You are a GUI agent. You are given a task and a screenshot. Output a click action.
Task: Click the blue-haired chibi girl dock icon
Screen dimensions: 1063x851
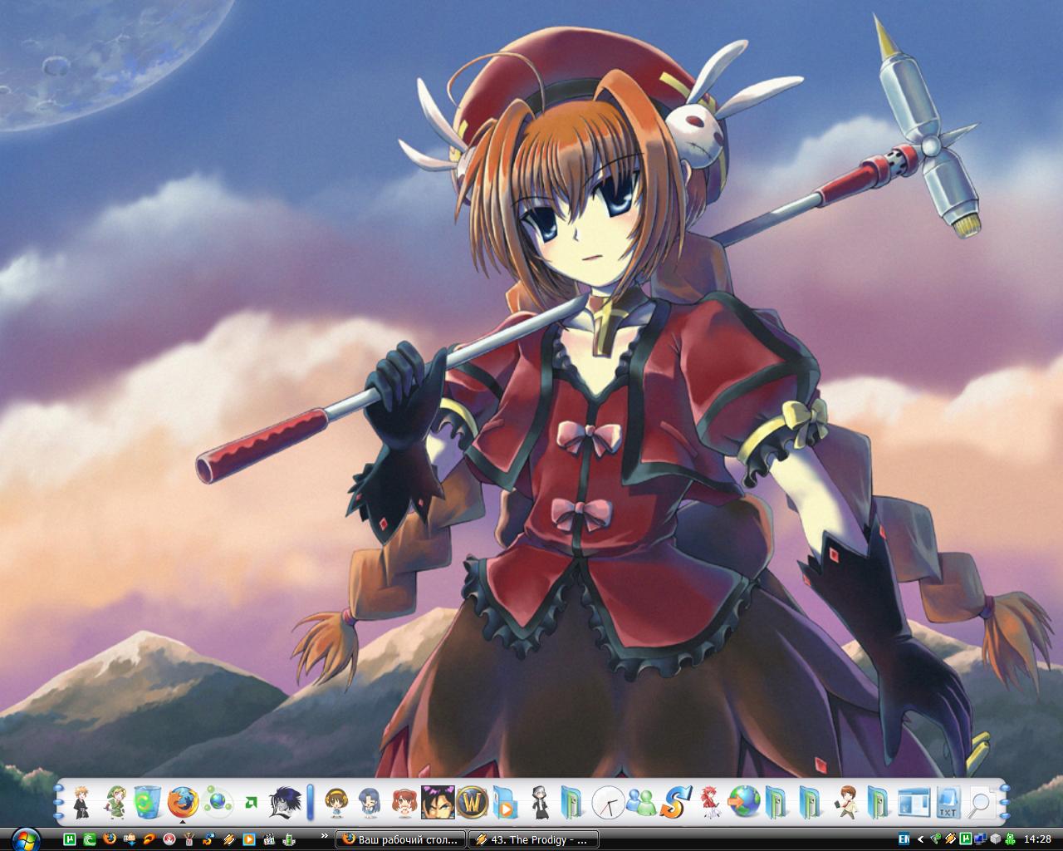coord(370,803)
